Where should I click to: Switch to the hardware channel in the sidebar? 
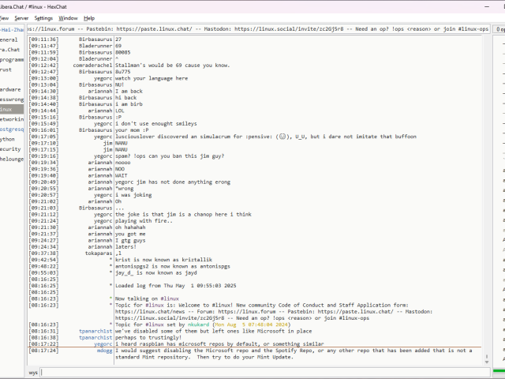coord(9,89)
